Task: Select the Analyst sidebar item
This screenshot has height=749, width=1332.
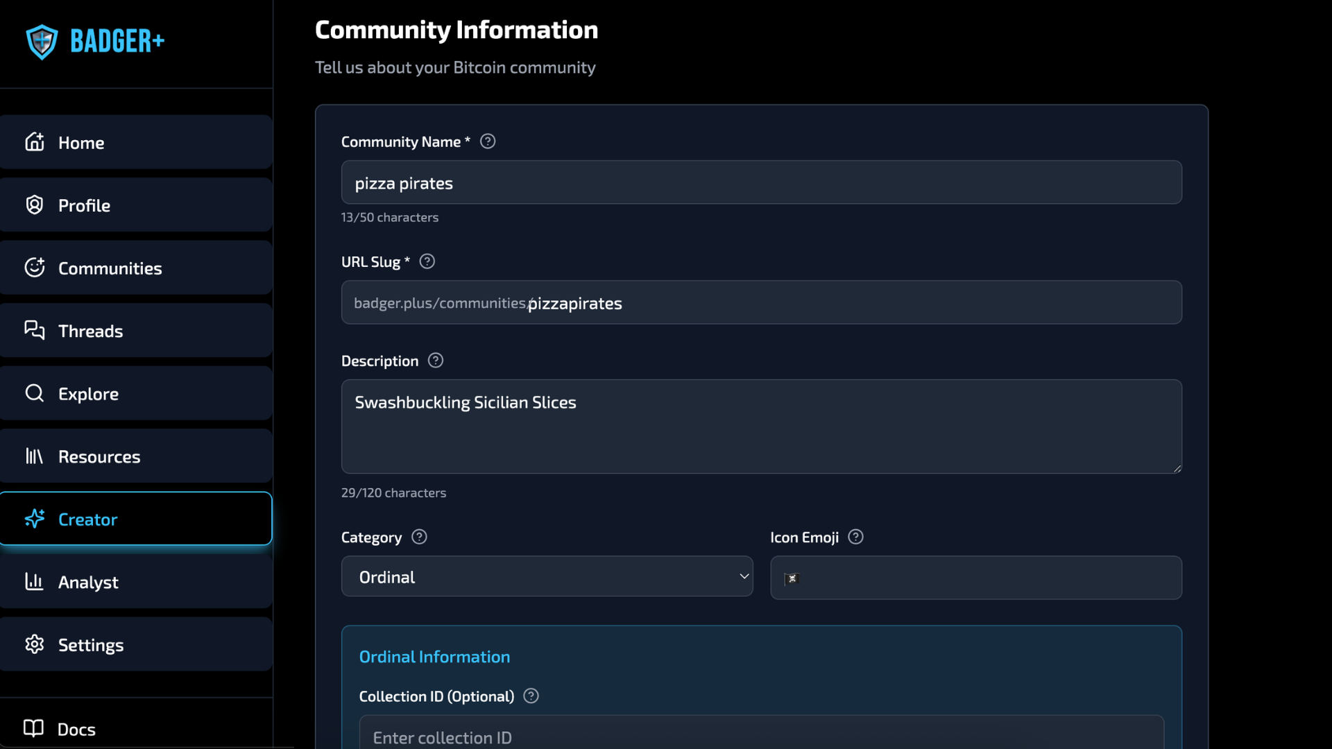Action: [136, 582]
